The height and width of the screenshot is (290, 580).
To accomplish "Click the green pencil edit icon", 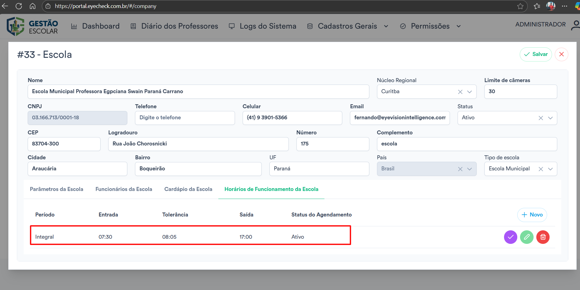I will pyautogui.click(x=526, y=237).
